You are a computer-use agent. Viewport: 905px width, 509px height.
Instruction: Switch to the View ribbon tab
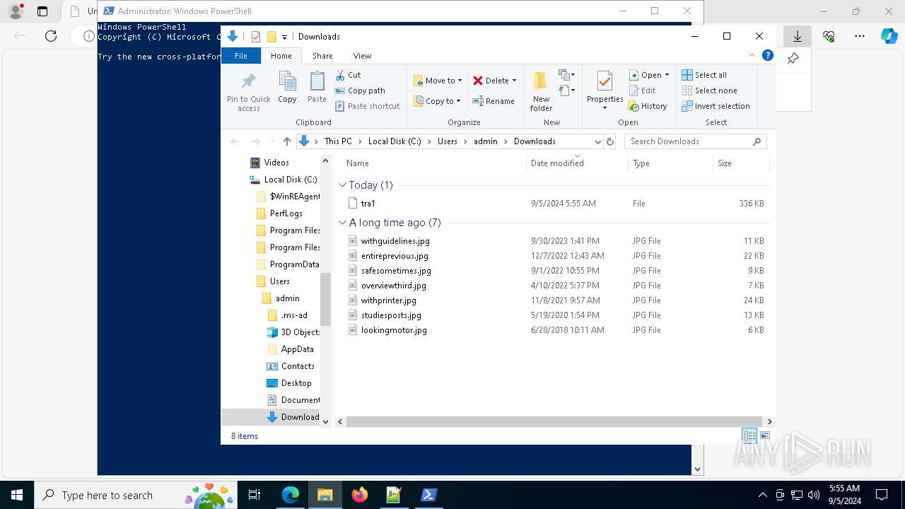(x=362, y=56)
